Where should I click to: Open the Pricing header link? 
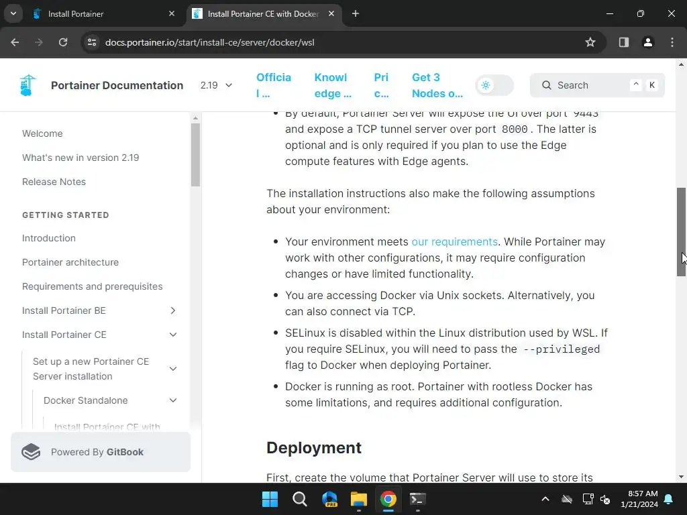[x=381, y=85]
